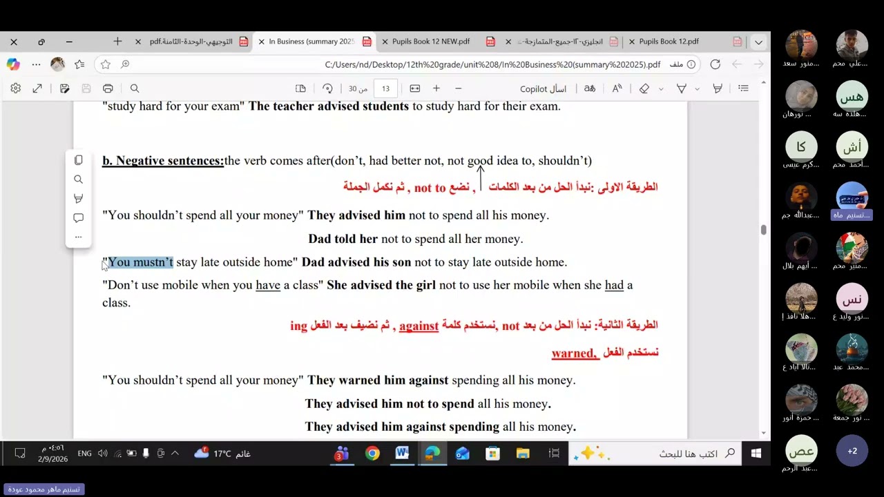Image resolution: width=884 pixels, height=497 pixels.
Task: Open the tab list dropdown arrow
Action: (x=758, y=42)
